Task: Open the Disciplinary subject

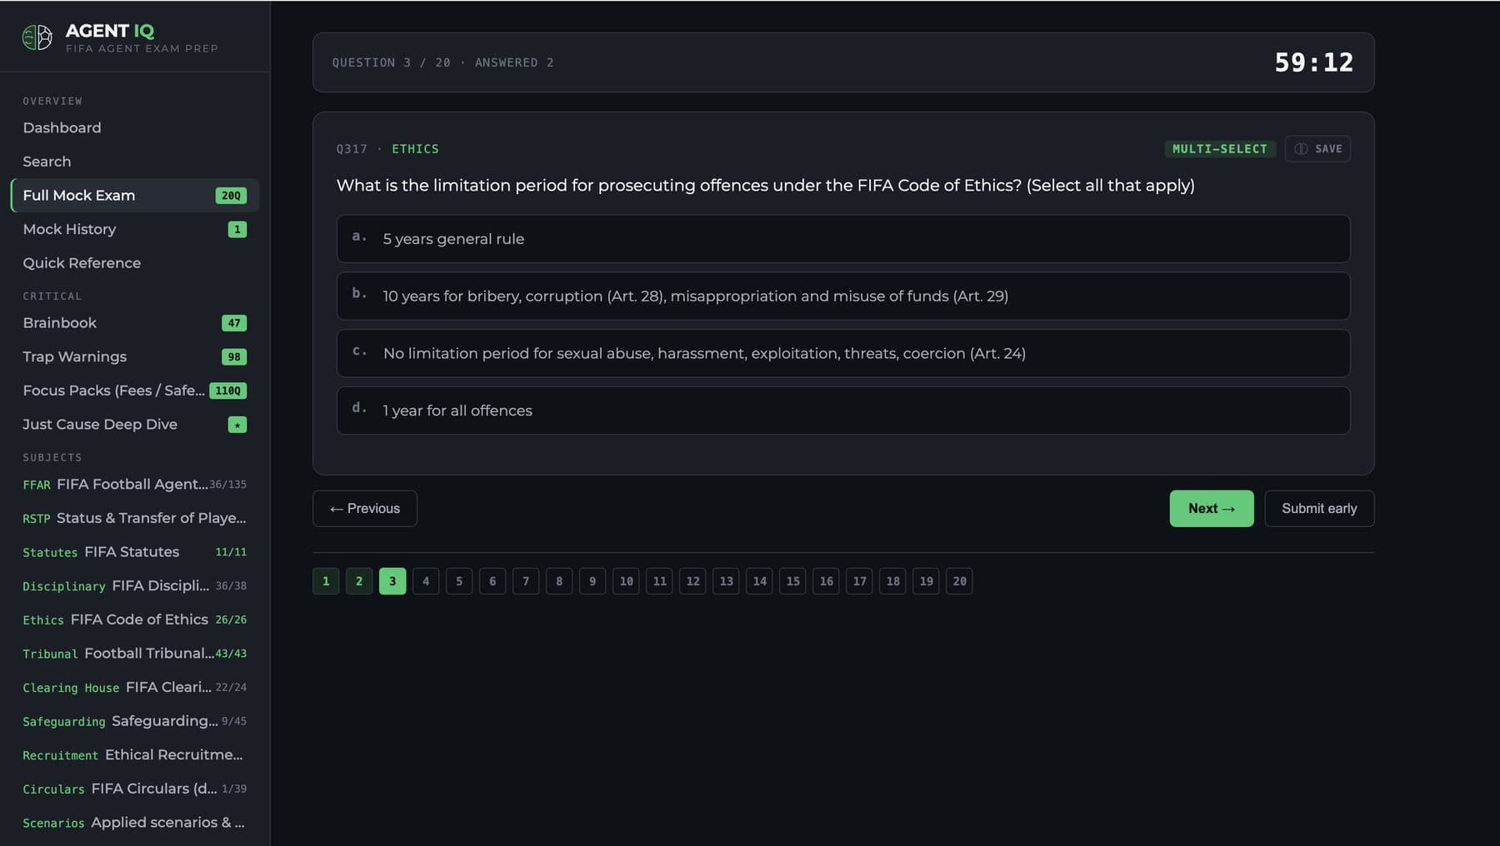Action: 135,585
